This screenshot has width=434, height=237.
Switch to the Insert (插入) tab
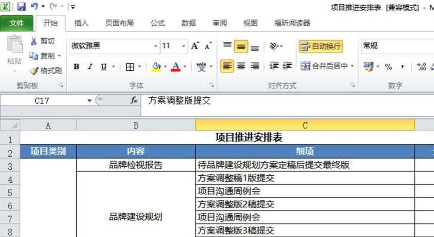tap(81, 23)
